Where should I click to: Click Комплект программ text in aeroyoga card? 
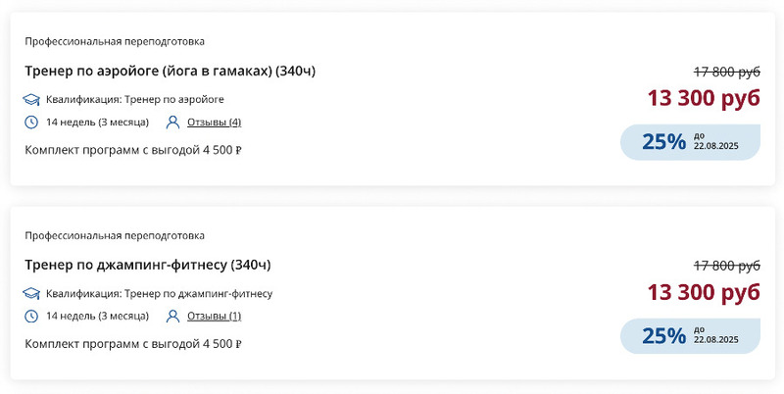[x=133, y=150]
